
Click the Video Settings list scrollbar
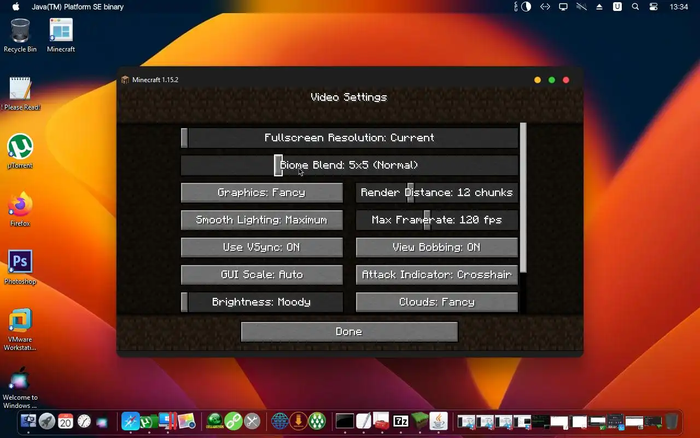point(523,198)
